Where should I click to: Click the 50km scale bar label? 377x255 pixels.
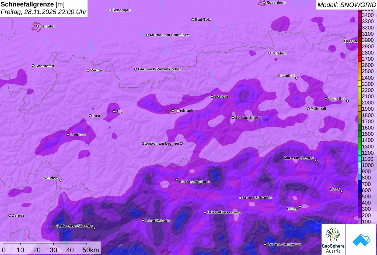click(91, 250)
